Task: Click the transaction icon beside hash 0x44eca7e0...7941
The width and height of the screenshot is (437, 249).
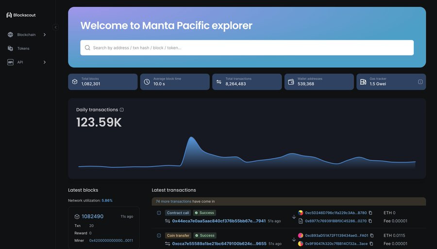Action: point(168,221)
